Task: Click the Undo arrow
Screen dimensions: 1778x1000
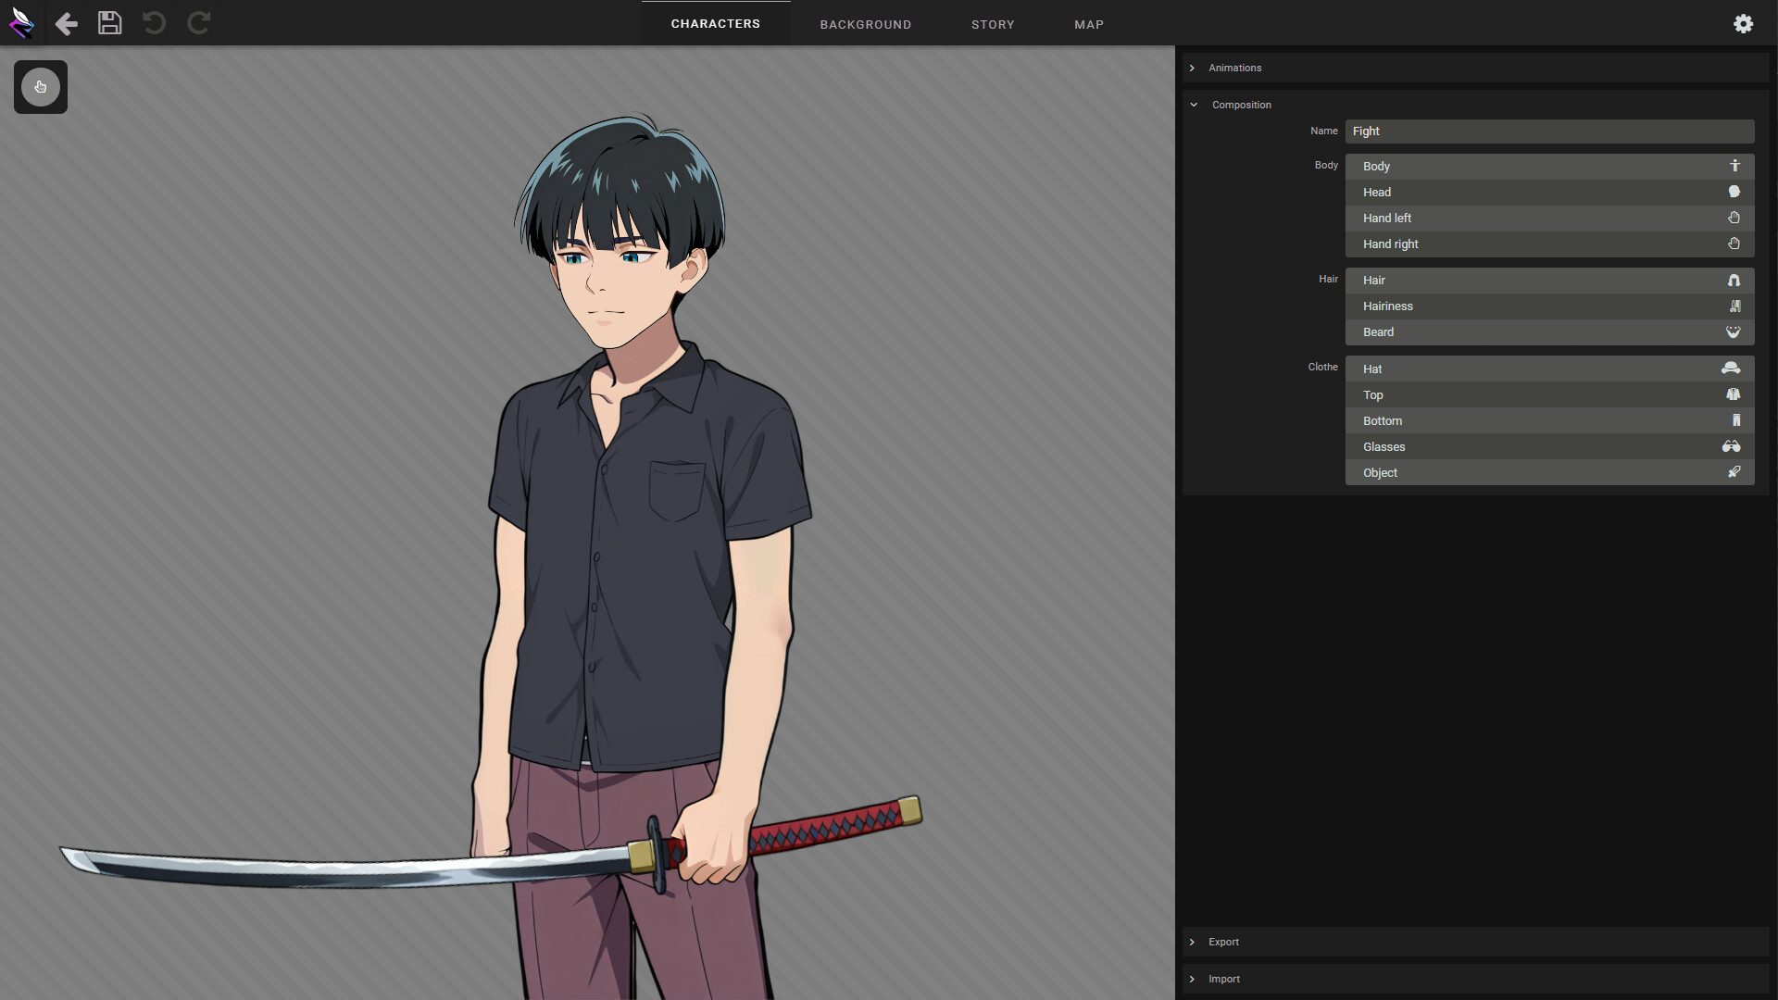Action: coord(154,23)
